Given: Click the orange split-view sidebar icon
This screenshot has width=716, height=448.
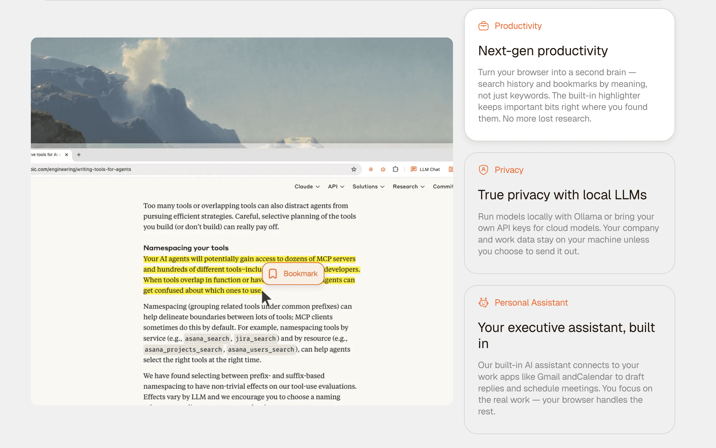Looking at the screenshot, I should 451,169.
